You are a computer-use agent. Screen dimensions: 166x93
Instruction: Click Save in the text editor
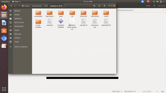click(x=148, y=6)
